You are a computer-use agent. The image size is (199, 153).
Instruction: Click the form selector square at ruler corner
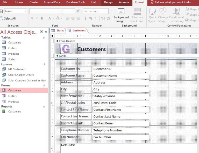[52, 36]
